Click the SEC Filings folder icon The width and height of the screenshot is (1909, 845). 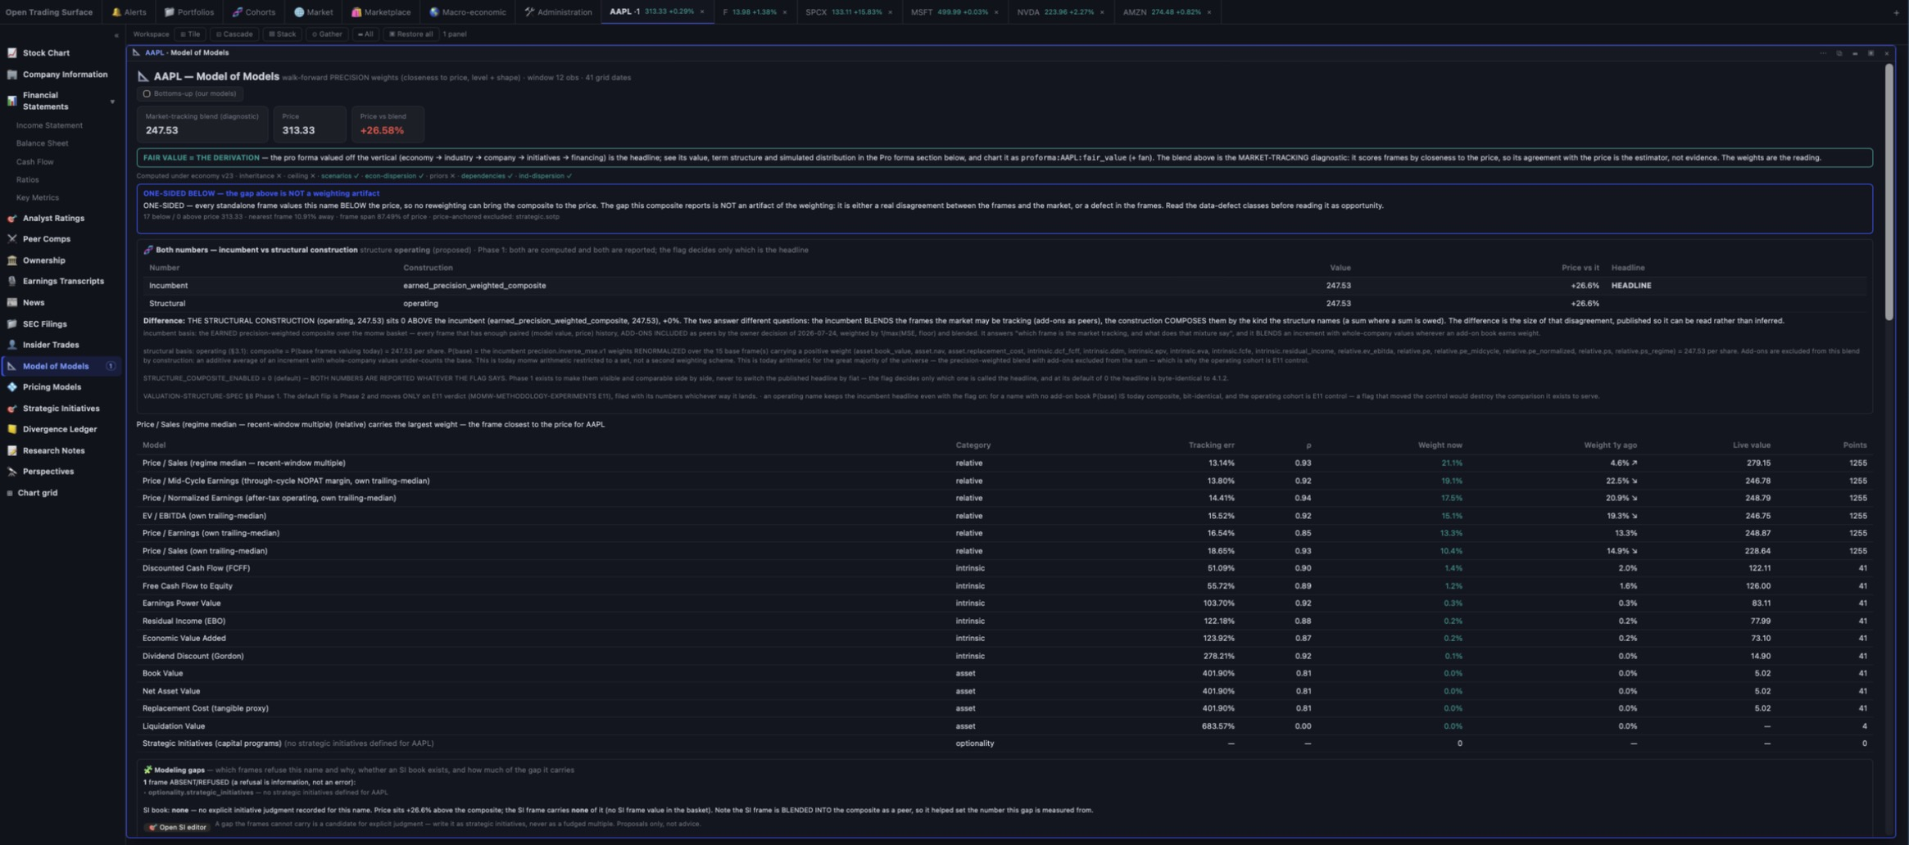pyautogui.click(x=12, y=324)
